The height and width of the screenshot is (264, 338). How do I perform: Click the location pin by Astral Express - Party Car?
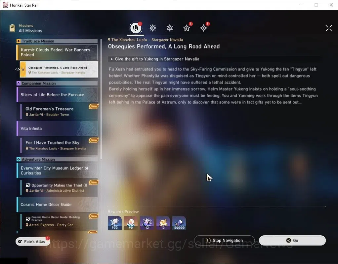coord(27,225)
